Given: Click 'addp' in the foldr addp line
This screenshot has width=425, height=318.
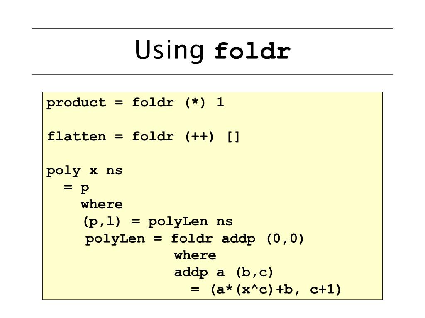Looking at the screenshot, I should tap(238, 239).
